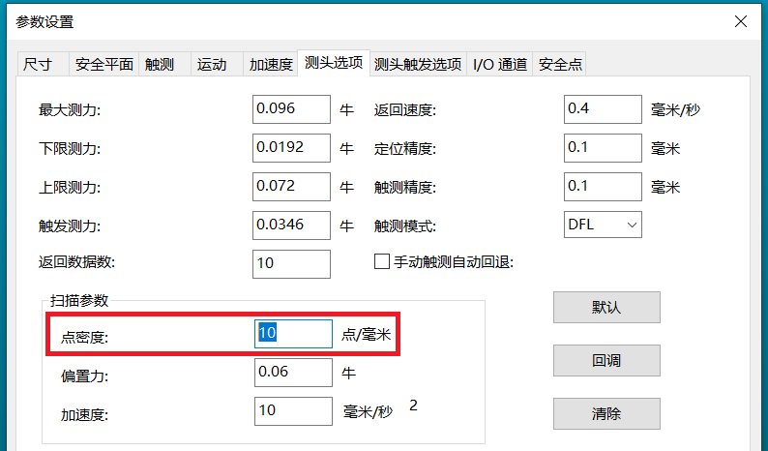This screenshot has height=451, width=768.
Task: Switch to the 运动 tab
Action: pos(212,65)
